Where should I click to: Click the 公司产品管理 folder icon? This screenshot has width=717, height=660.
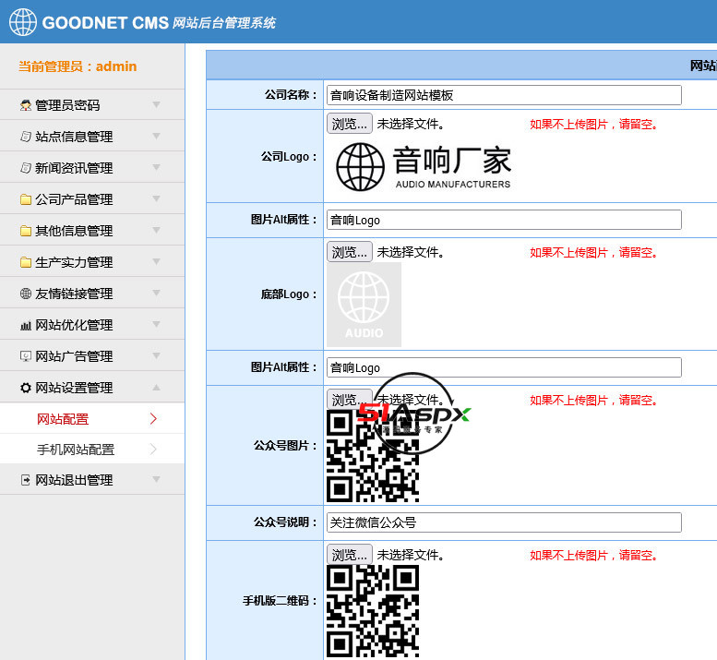(26, 199)
